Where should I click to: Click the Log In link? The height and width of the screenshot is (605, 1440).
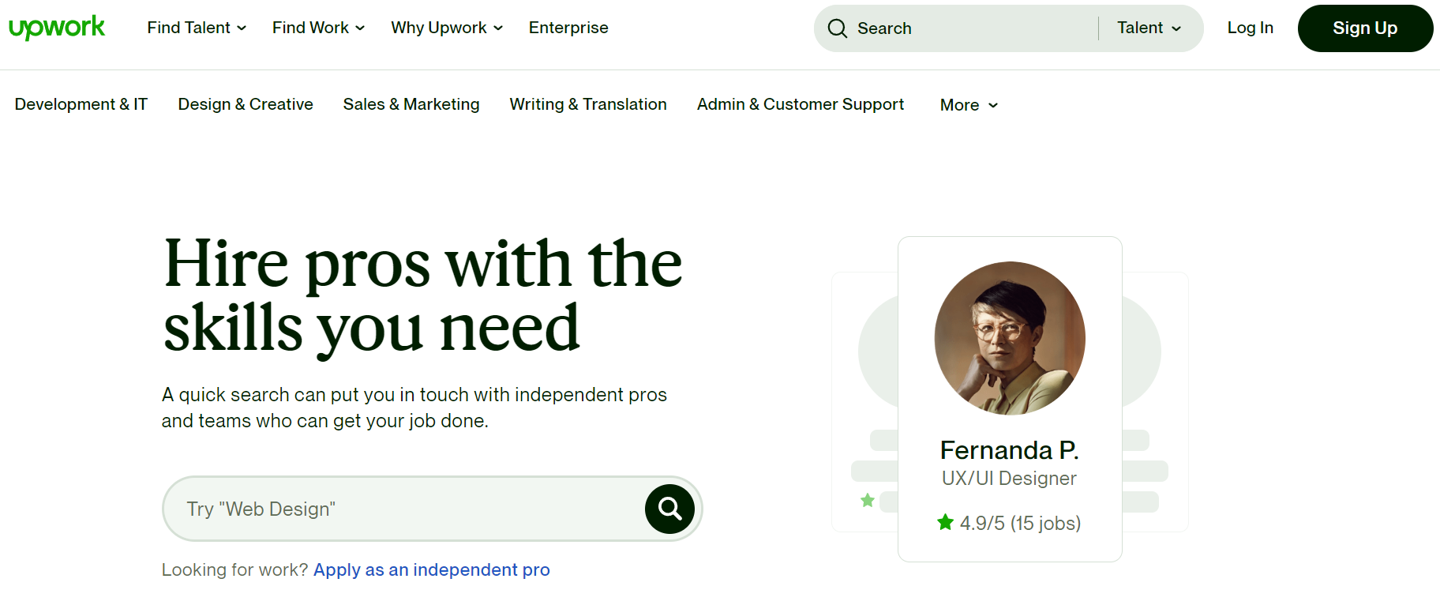coord(1250,28)
